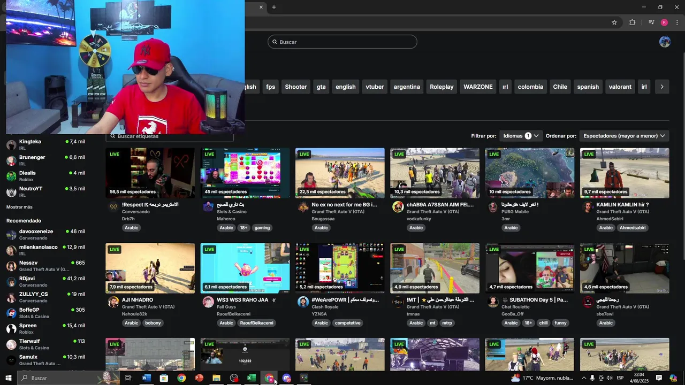Screen dimensions: 685x385
Task: Select the gaming tag under Maherco
Action: click(262, 228)
